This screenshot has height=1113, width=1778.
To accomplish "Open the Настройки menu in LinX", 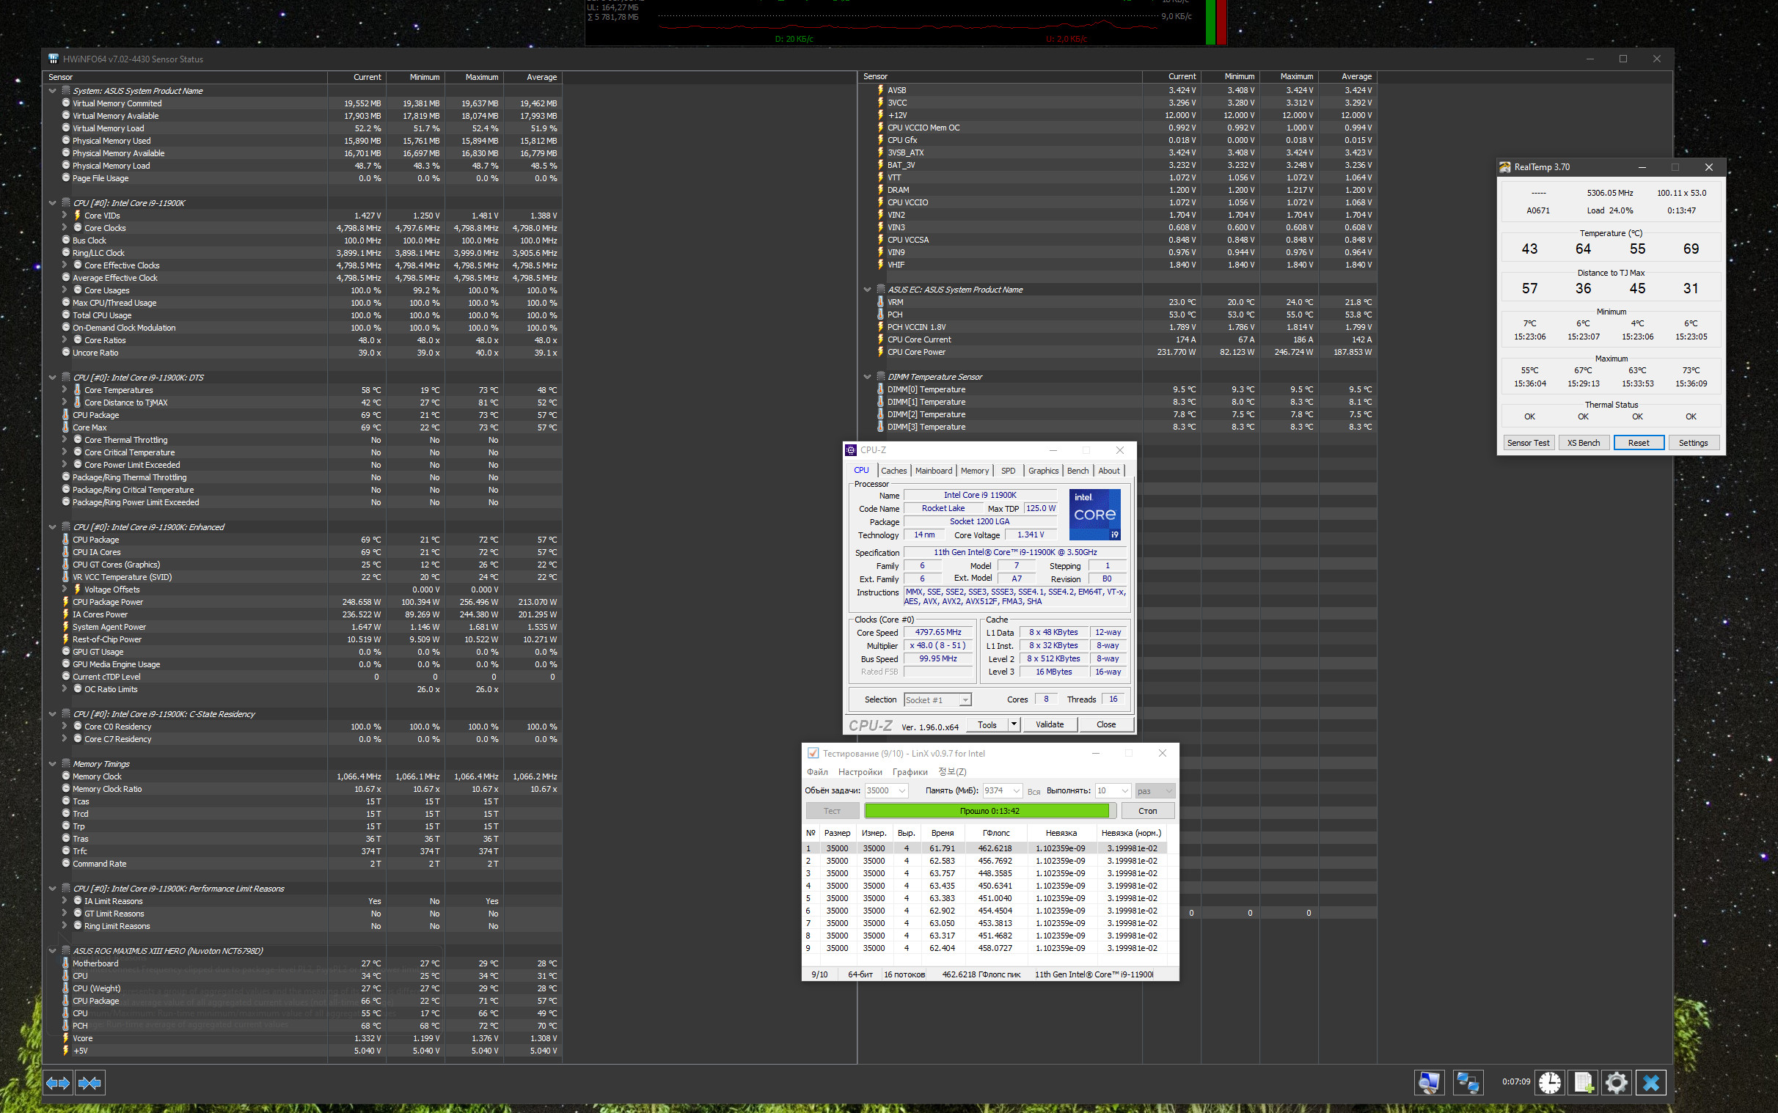I will coord(859,772).
